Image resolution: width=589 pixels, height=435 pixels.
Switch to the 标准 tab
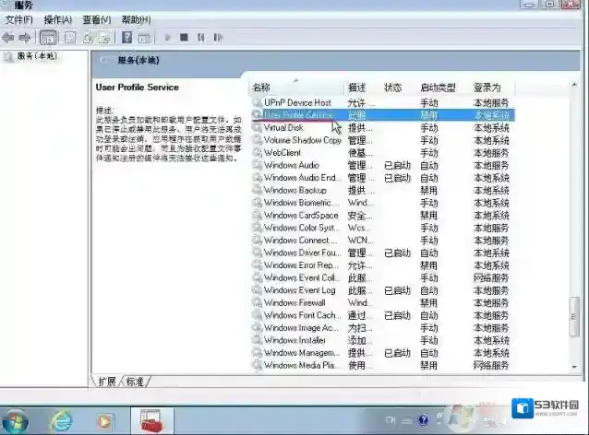(x=135, y=382)
